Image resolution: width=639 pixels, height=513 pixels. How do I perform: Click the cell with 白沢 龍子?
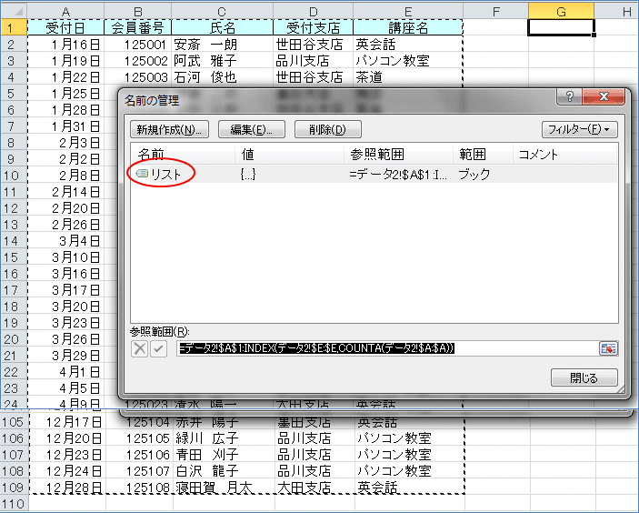(x=224, y=471)
